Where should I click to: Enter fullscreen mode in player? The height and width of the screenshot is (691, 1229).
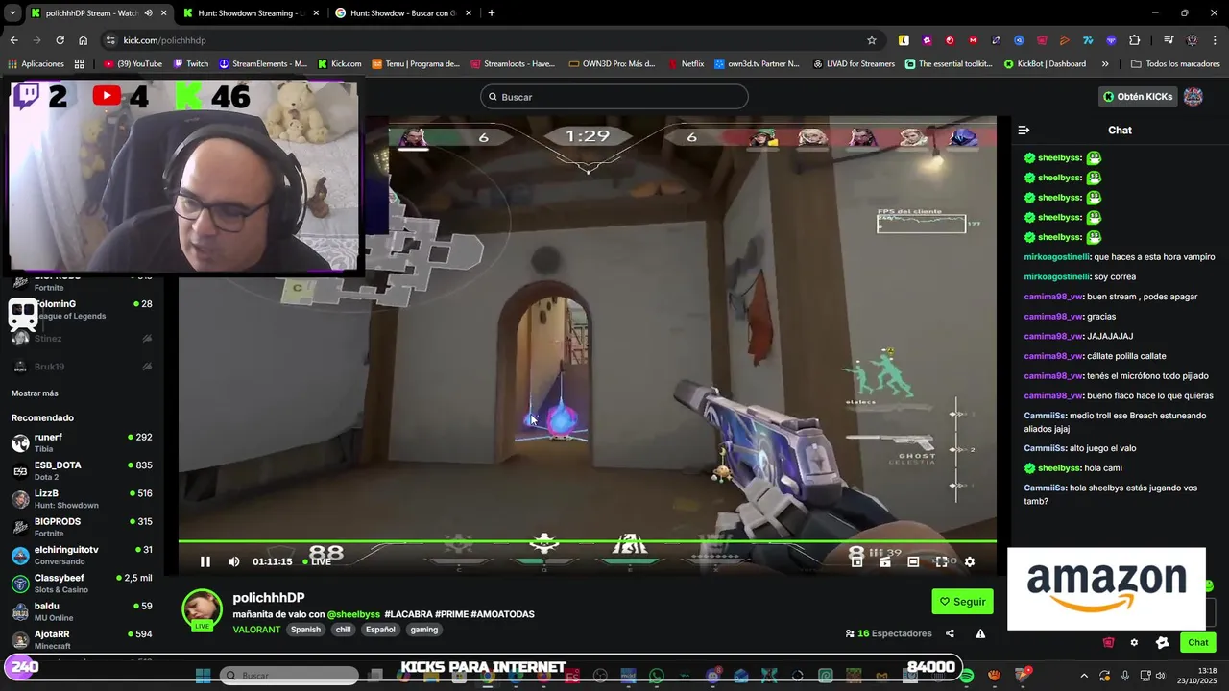pos(941,561)
